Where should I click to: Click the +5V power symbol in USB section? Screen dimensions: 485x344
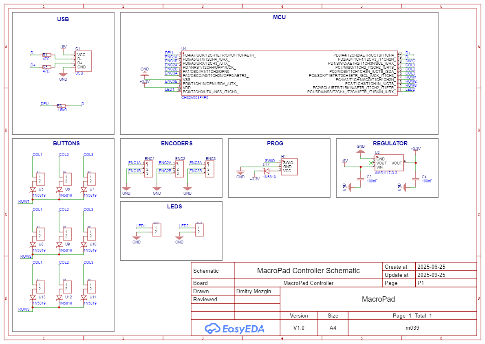63,48
